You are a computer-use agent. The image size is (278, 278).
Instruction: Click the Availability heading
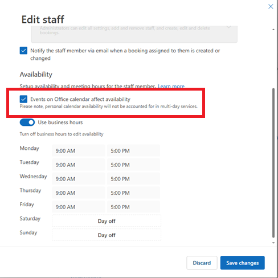(36, 75)
